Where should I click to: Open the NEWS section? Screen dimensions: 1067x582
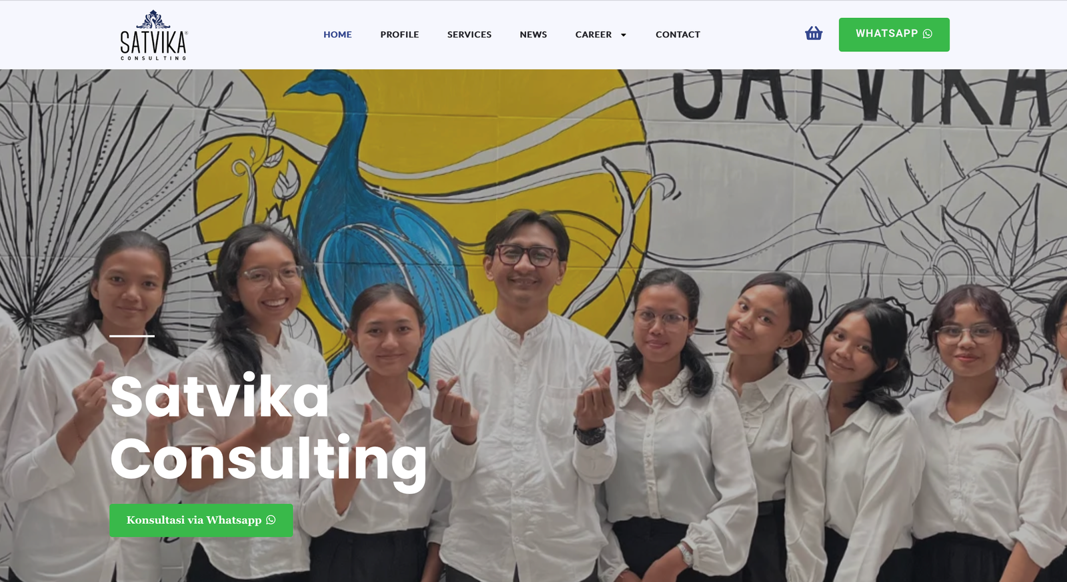[x=533, y=35]
